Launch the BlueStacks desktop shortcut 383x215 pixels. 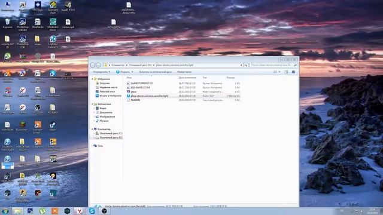pyautogui.click(x=38, y=24)
